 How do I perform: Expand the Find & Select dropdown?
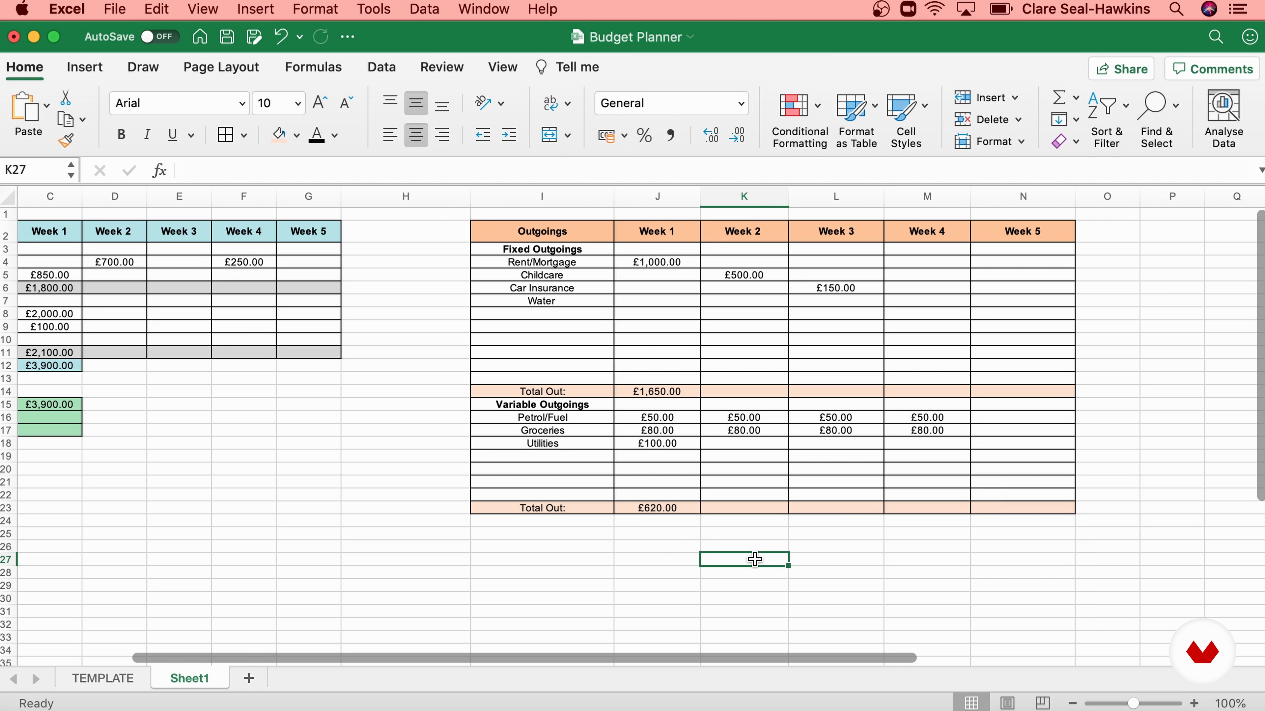click(1176, 105)
